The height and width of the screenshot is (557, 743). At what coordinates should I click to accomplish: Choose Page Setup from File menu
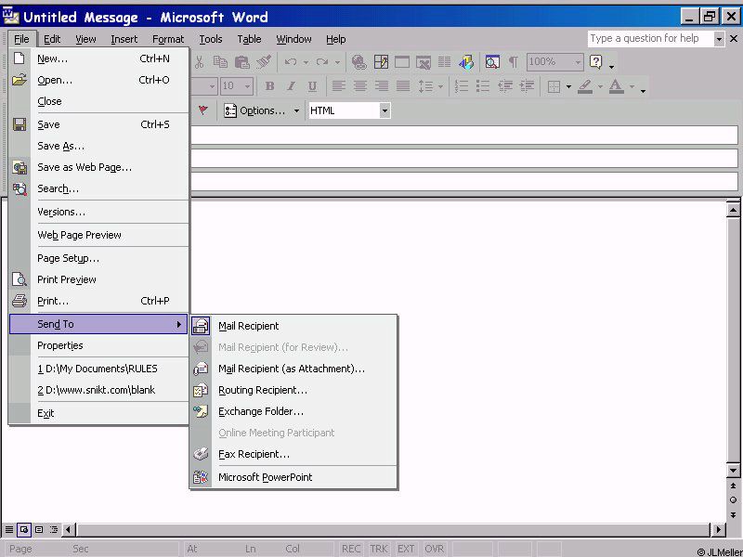68,258
